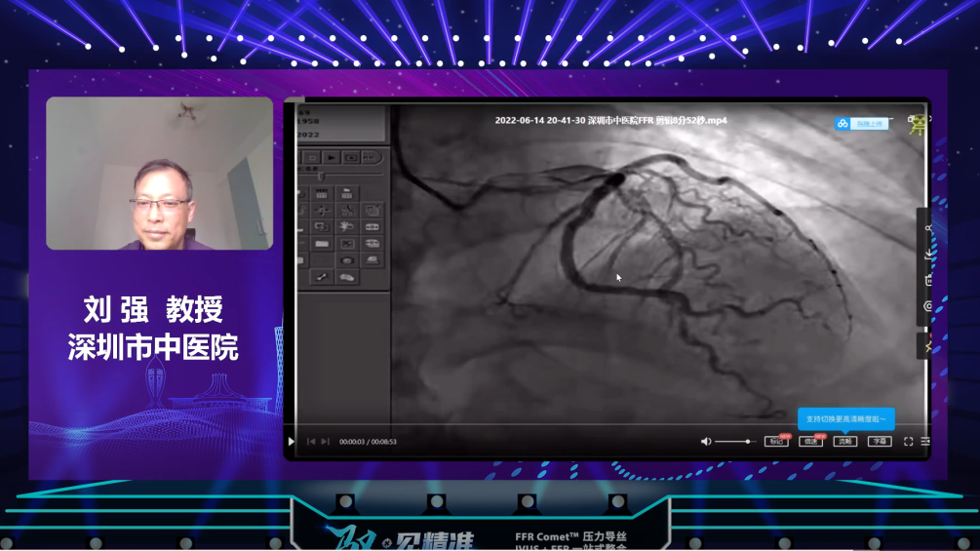Click the frame slider in angiography panel
The image size is (980, 551).
click(x=322, y=176)
